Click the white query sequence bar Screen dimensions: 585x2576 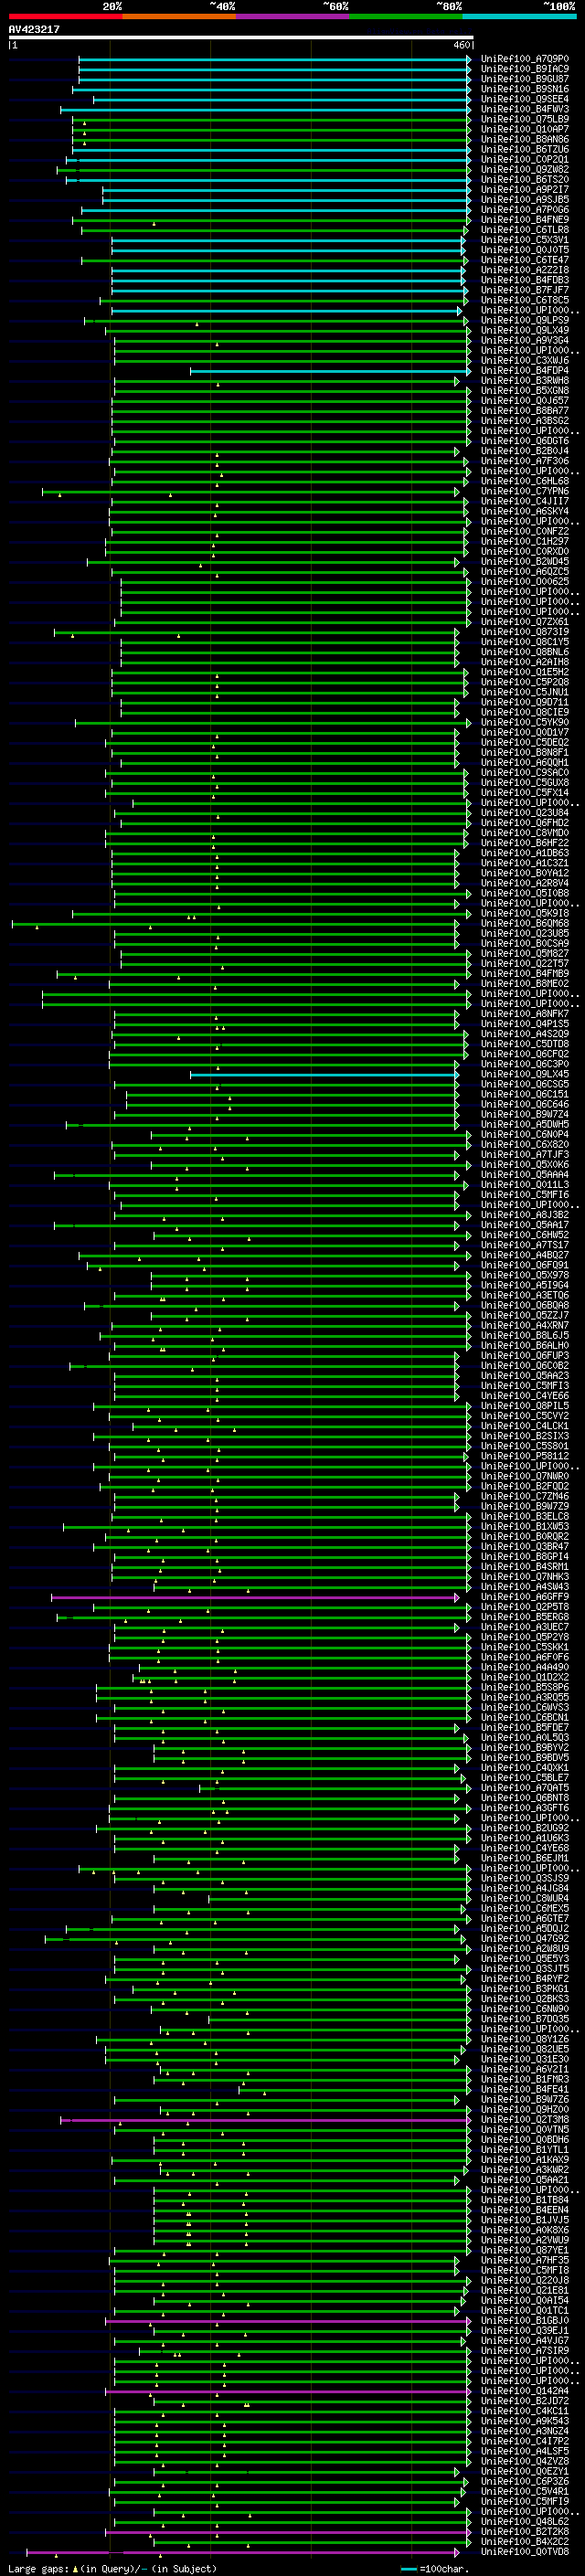[x=241, y=38]
